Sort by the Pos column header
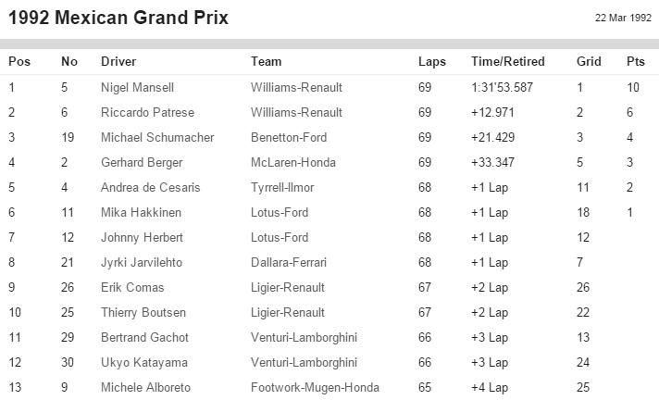The image size is (659, 400). point(19,62)
